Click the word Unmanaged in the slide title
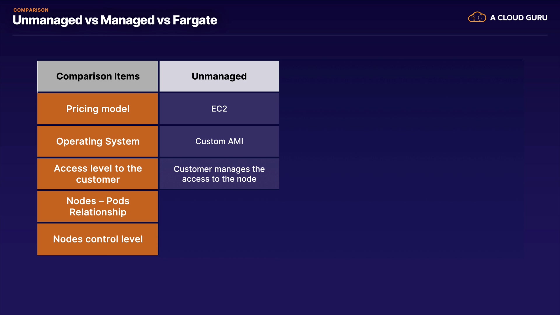The image size is (560, 315). tap(48, 20)
